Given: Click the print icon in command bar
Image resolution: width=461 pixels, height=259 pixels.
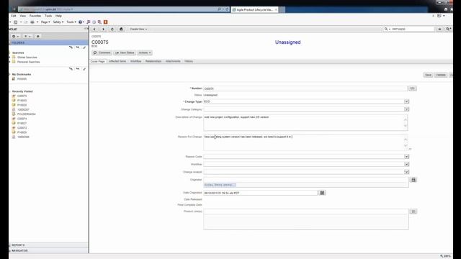Looking at the screenshot, I should click(x=32, y=22).
